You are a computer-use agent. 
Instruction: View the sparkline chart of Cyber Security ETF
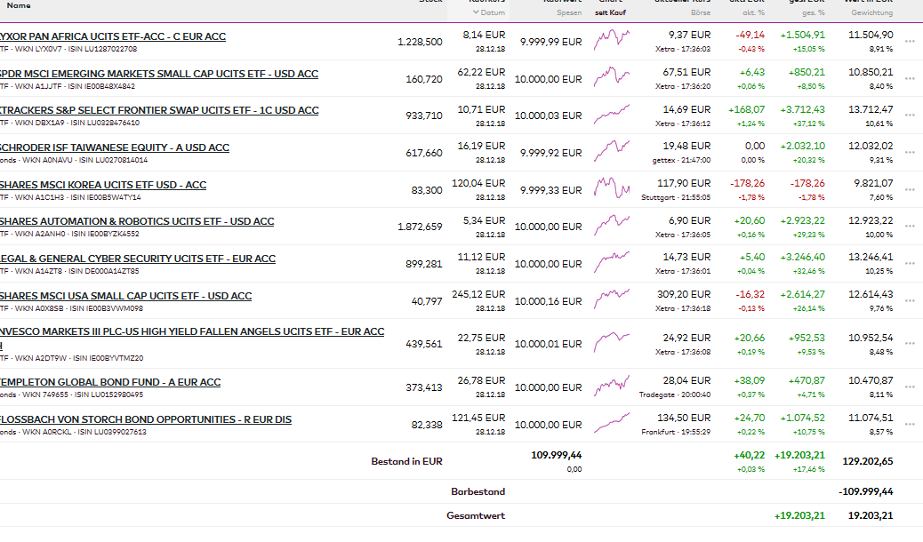tap(612, 262)
